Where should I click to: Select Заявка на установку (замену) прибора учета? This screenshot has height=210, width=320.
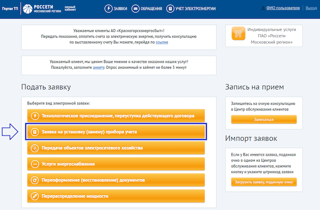[x=117, y=132]
